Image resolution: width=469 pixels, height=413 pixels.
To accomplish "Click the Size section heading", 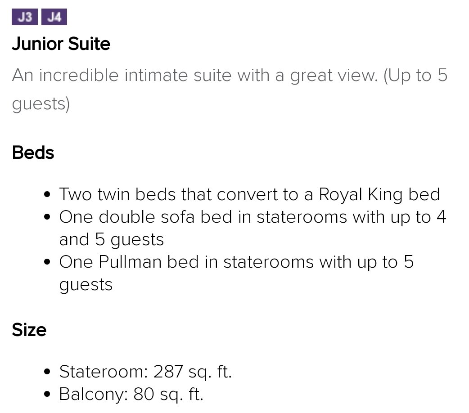I will point(29,330).
